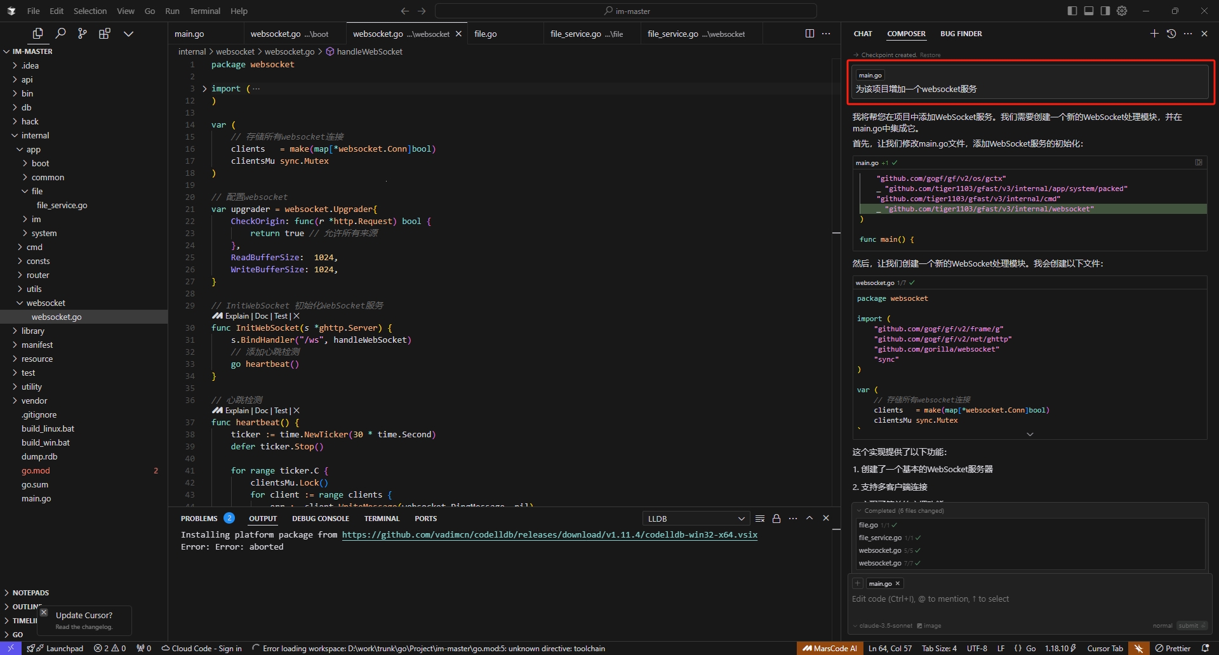This screenshot has height=655, width=1219.
Task: Remove main.go context chip
Action: coord(898,583)
